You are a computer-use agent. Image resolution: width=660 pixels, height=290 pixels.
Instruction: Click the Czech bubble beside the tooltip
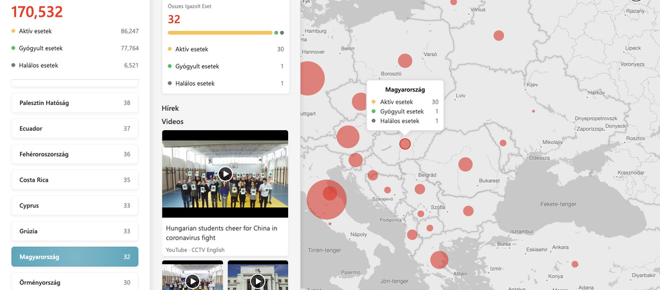click(360, 101)
